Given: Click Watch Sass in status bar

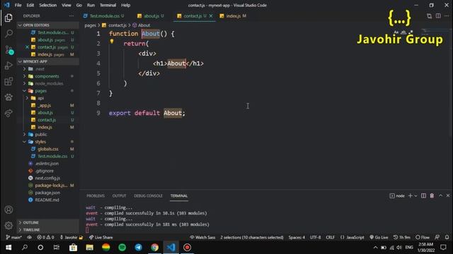Looking at the screenshot, I should point(202,237).
